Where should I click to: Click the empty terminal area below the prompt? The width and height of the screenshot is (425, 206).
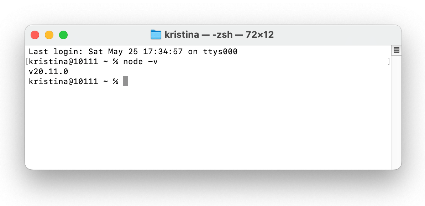(206, 128)
